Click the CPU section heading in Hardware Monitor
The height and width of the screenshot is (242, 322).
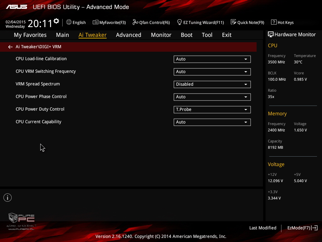click(273, 45)
